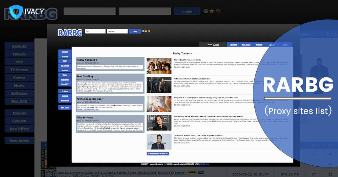Open the News tab
Screen dimensions: 338x177
pos(285,45)
